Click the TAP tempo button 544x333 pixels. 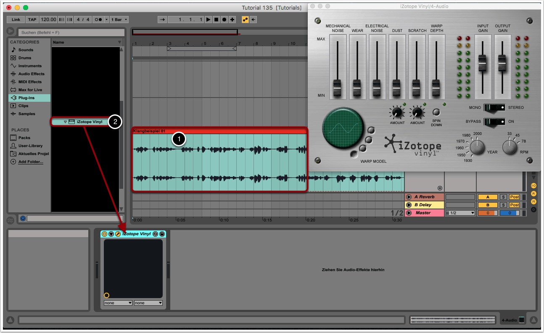[32, 20]
